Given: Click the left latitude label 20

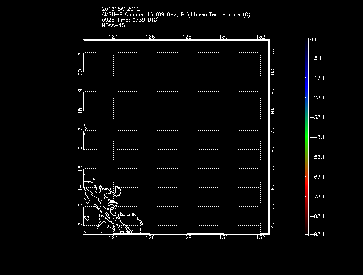Looking at the screenshot, I should click(x=80, y=72).
